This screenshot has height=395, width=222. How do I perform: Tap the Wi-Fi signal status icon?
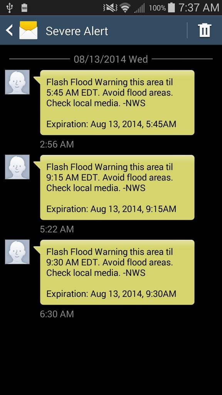125,8
